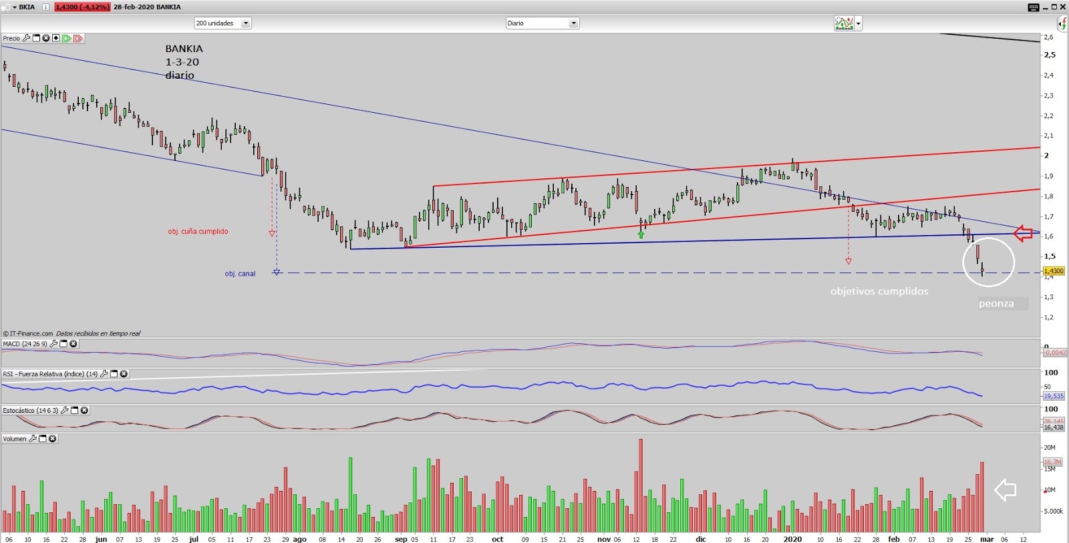Open the instrument info icon next to BKIA

tap(45, 7)
